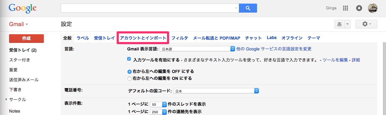Open the Gmail product dropdown
Screen dimensions: 386x115
click(18, 24)
